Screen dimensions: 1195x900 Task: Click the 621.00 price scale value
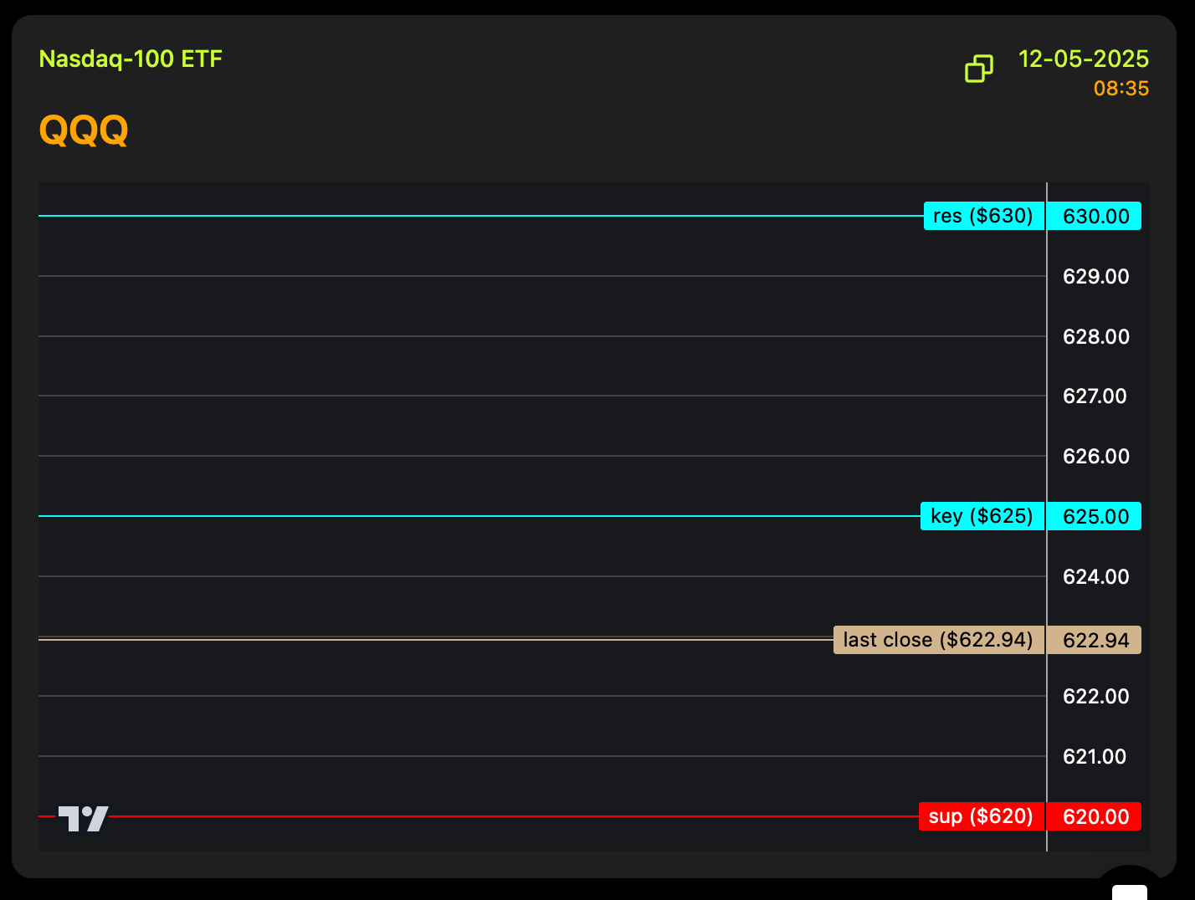coord(1095,757)
